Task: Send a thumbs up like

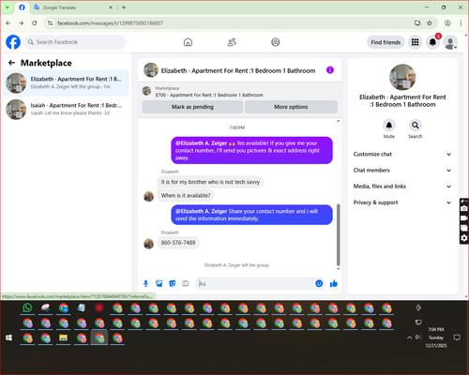Action: 334,283
